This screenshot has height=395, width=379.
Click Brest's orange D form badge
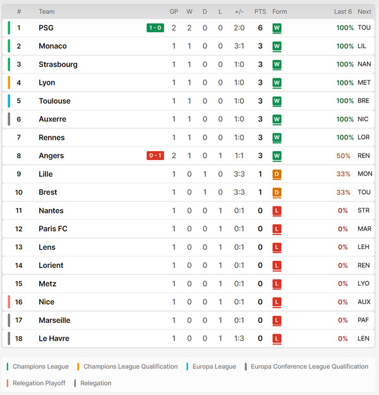(x=277, y=192)
